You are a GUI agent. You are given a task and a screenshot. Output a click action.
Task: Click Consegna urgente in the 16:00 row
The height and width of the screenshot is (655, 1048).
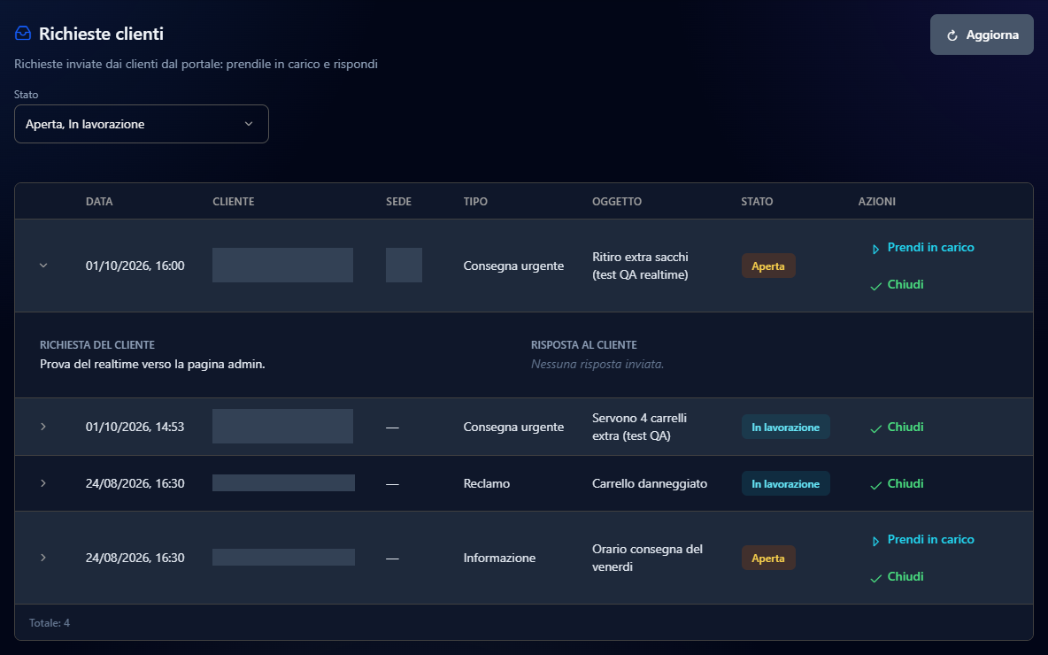[x=513, y=266]
